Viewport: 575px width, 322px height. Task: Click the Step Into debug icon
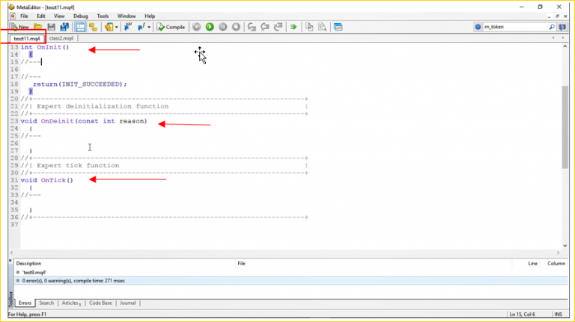click(252, 27)
